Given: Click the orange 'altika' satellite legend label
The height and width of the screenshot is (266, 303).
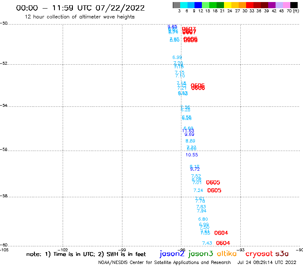Looking at the screenshot, I should tap(227, 254).
